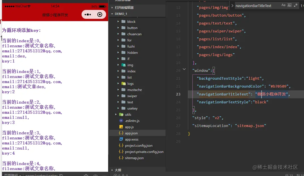The width and height of the screenshot is (304, 176).
Task: Copy page path icon beside usekey path
Action: point(61,175)
